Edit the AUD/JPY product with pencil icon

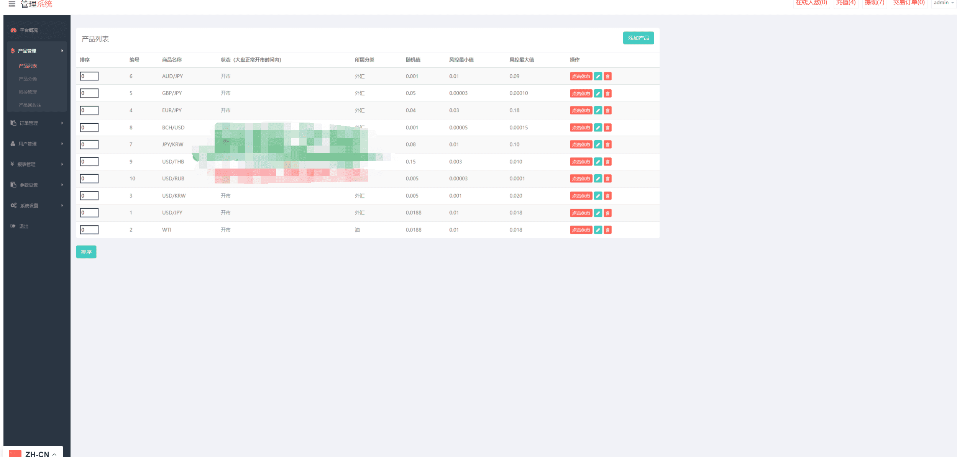pyautogui.click(x=598, y=76)
